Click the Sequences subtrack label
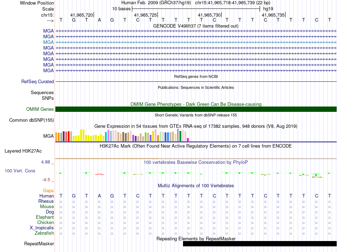The height and width of the screenshot is (252, 337). [42, 92]
